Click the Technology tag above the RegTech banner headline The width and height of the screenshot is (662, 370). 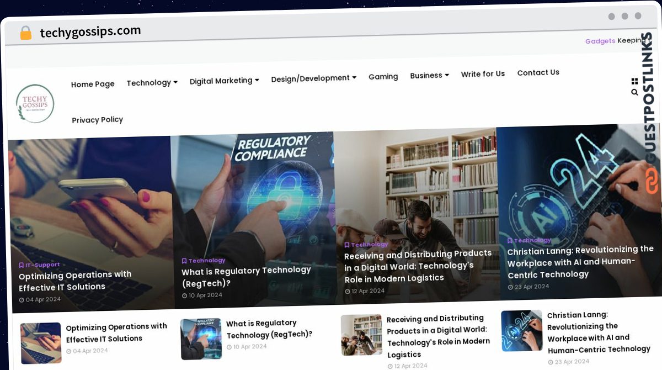click(204, 261)
